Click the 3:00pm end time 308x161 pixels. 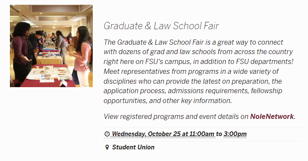coord(235,134)
